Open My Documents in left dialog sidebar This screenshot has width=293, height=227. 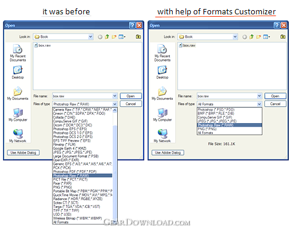pyautogui.click(x=18, y=93)
